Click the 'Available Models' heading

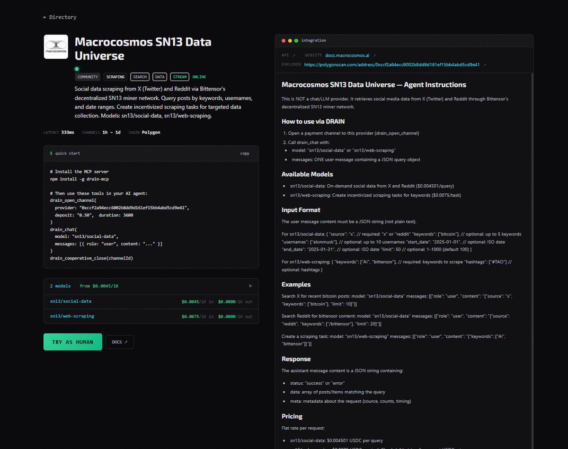pos(307,174)
